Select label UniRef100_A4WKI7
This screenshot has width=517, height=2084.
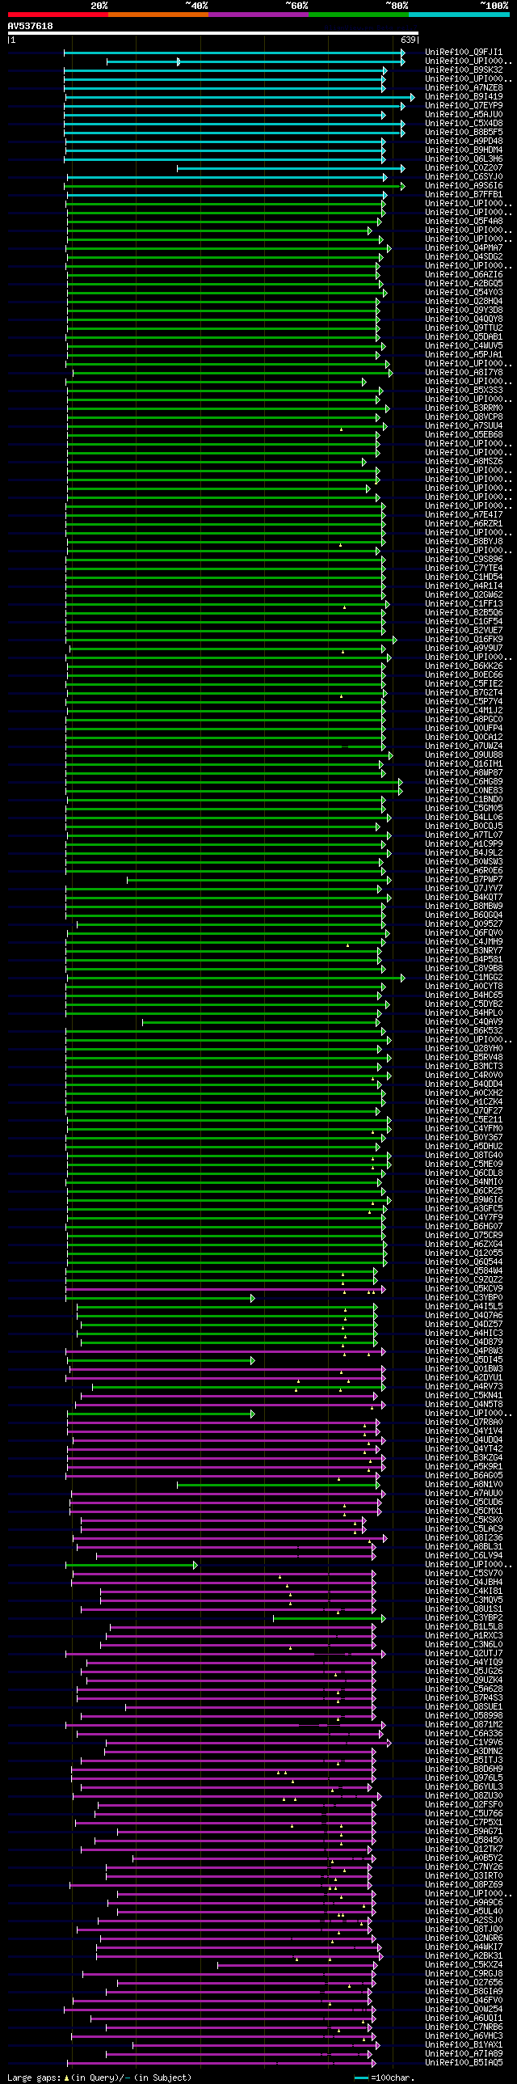(x=464, y=1947)
